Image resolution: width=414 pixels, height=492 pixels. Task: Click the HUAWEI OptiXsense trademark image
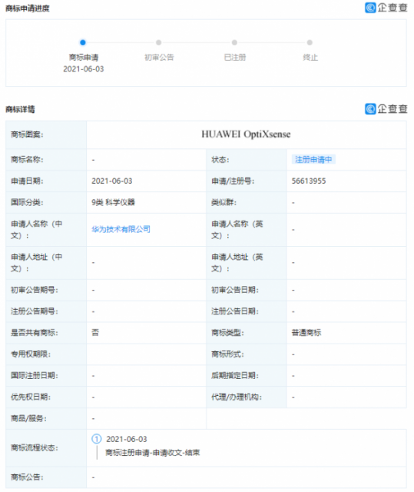click(246, 135)
